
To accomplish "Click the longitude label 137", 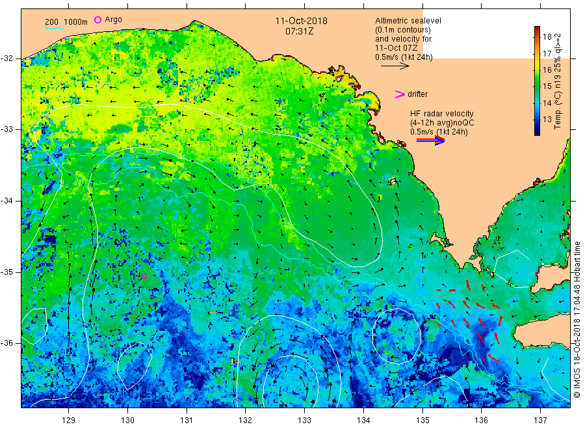I will point(540,421).
